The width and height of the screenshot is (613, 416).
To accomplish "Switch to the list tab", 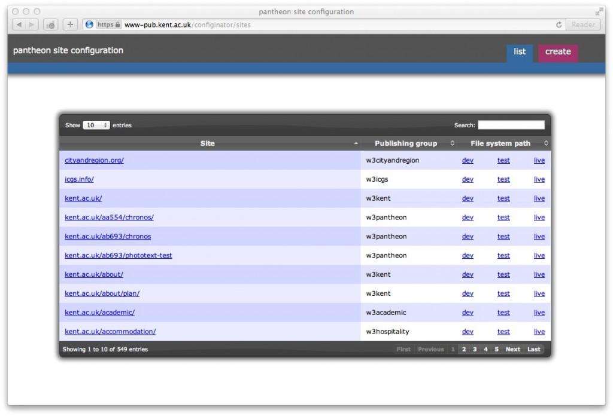I will [520, 52].
